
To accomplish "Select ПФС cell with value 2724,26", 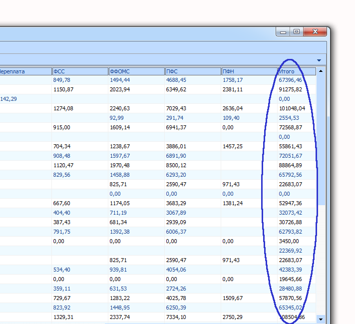I will coord(193,289).
